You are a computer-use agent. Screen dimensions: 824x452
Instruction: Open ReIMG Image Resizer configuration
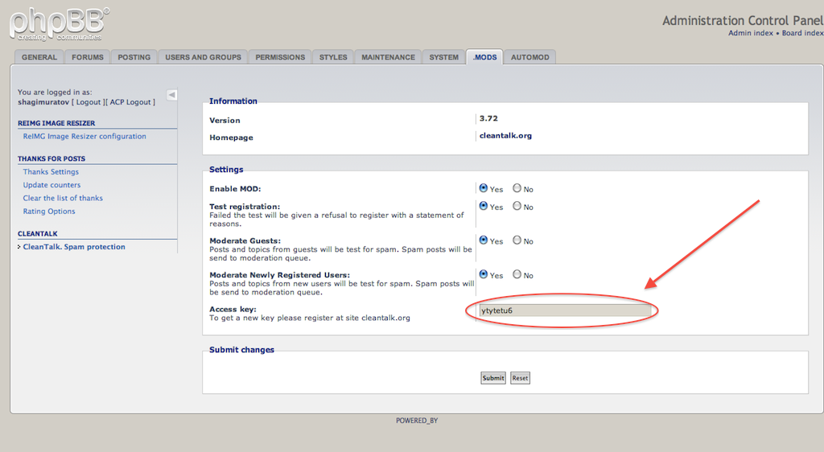[x=84, y=137]
